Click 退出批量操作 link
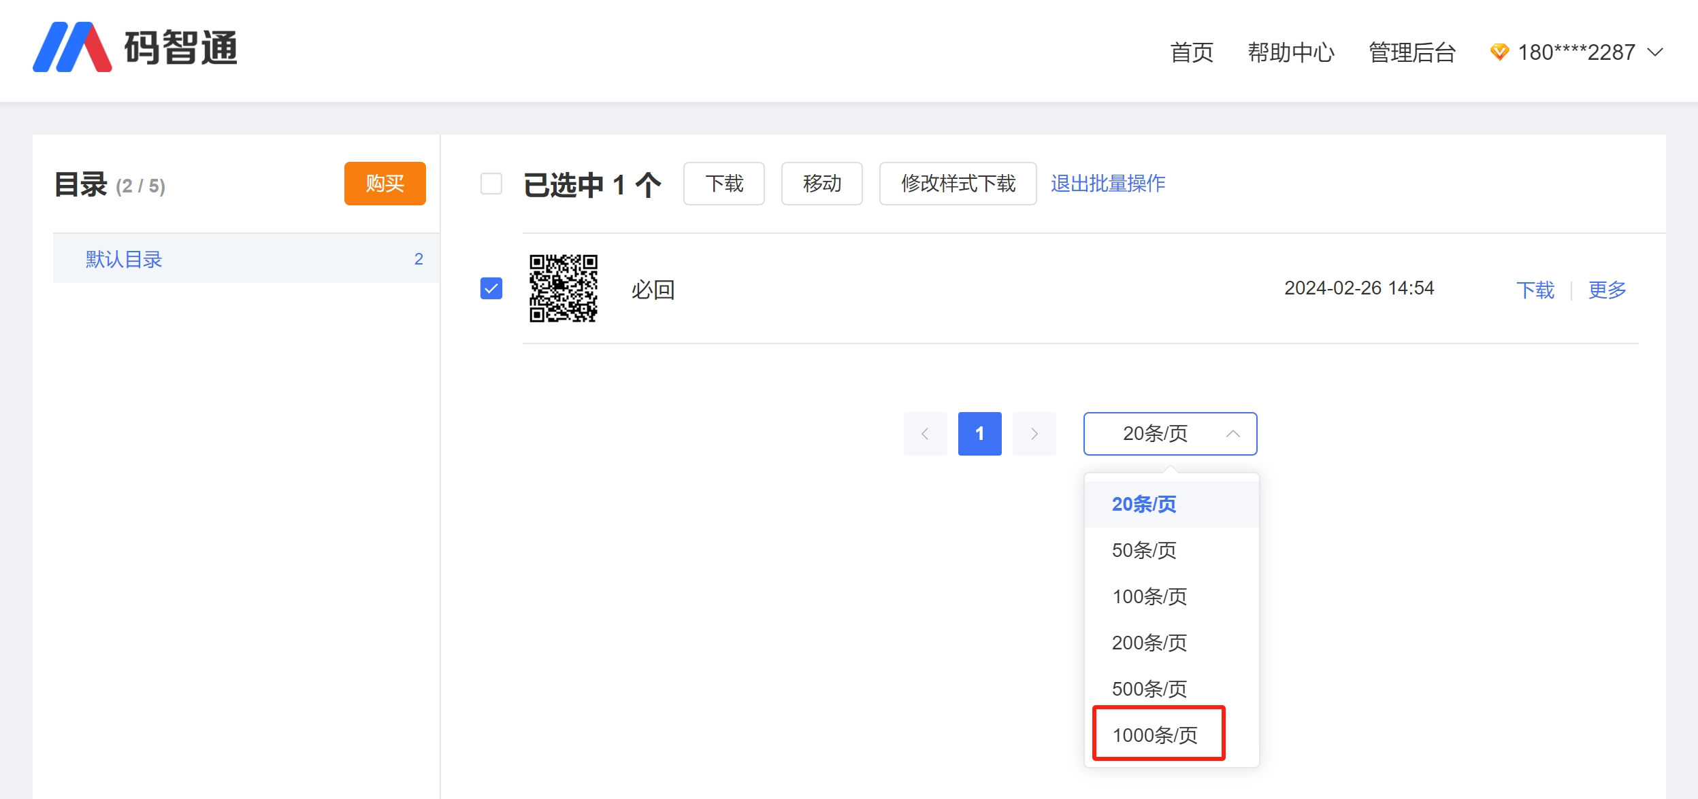This screenshot has width=1698, height=799. 1108,184
